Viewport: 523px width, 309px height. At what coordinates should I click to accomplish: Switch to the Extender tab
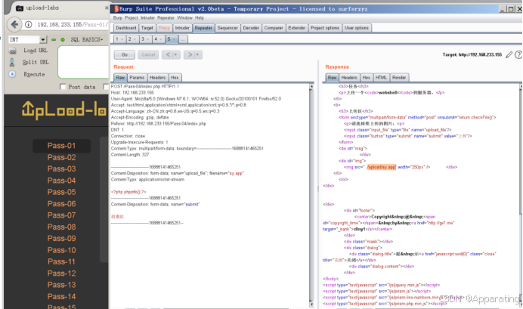[297, 28]
